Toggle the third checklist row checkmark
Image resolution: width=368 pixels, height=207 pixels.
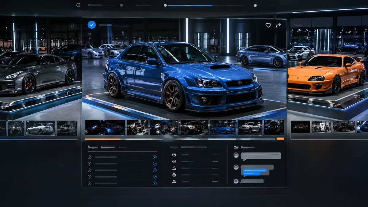point(155,170)
